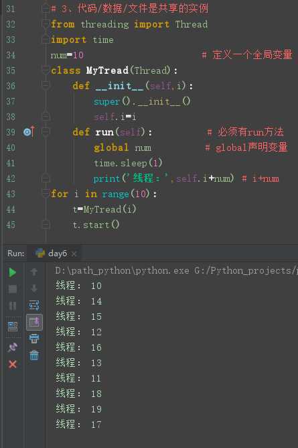This screenshot has height=448, width=298.
Task: Click the Print output icon
Action: click(34, 339)
